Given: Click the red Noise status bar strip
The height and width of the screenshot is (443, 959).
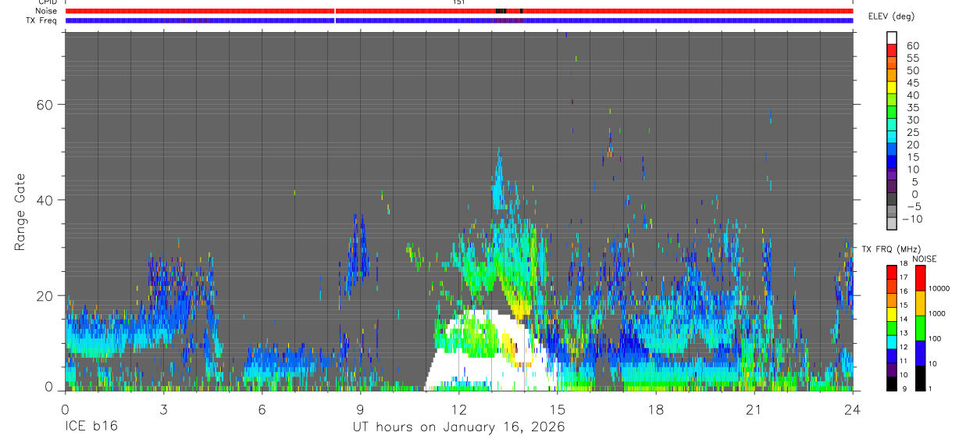Looking at the screenshot, I should tap(458, 11).
